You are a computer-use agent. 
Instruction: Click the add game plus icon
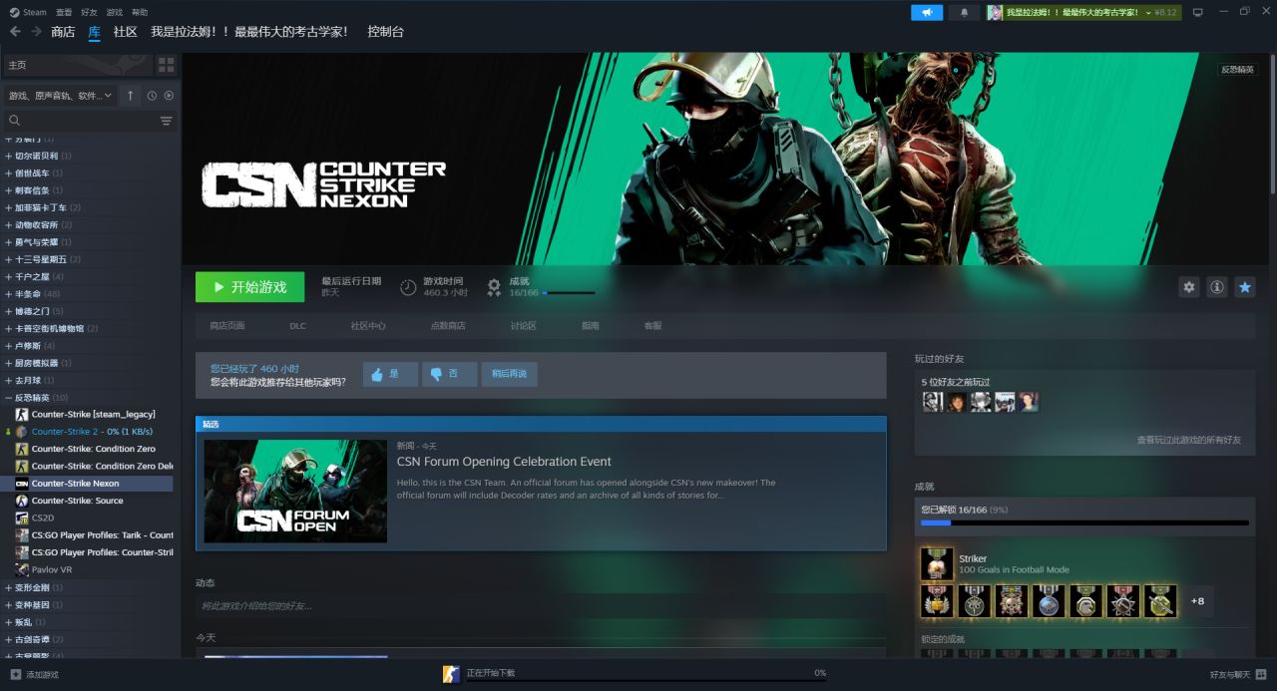click(x=15, y=675)
